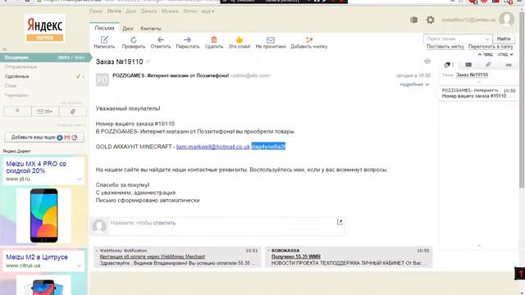Open the Поиск link in top bar
Viewport: 525px width, 295px height.
point(96,11)
